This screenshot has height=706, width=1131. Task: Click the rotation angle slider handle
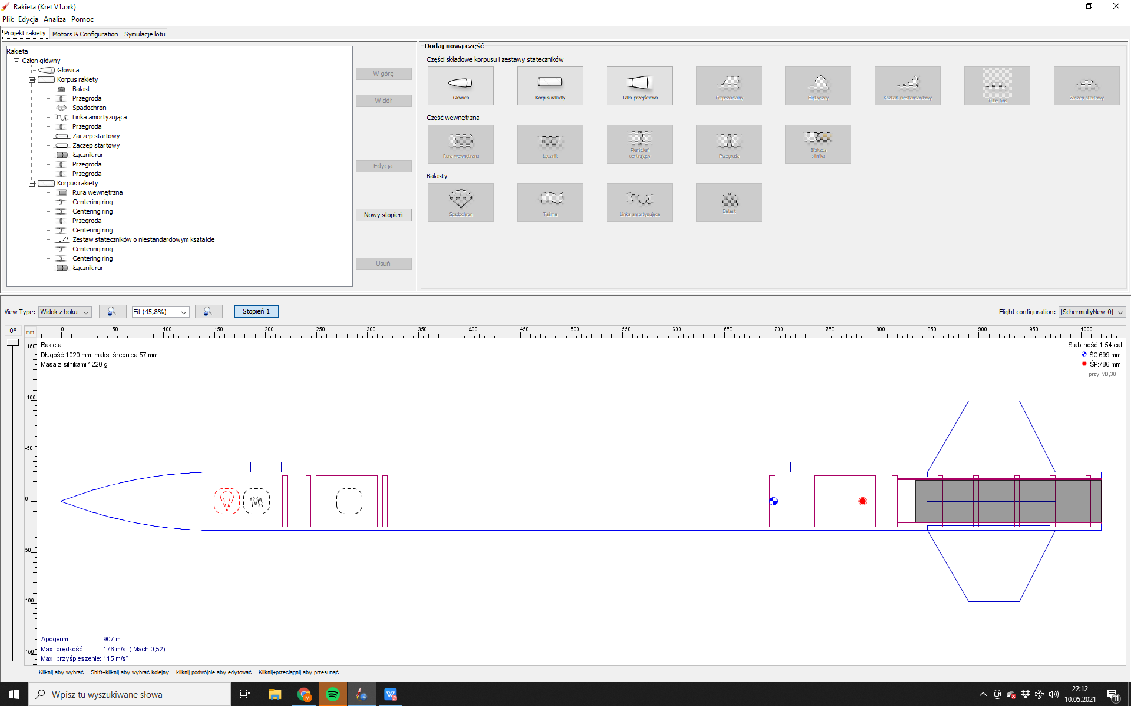pos(13,344)
